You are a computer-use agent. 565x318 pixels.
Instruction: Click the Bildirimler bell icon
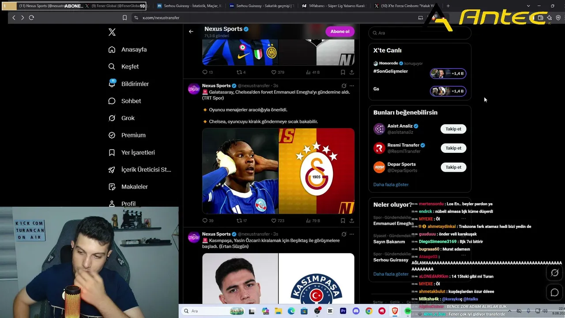(112, 84)
